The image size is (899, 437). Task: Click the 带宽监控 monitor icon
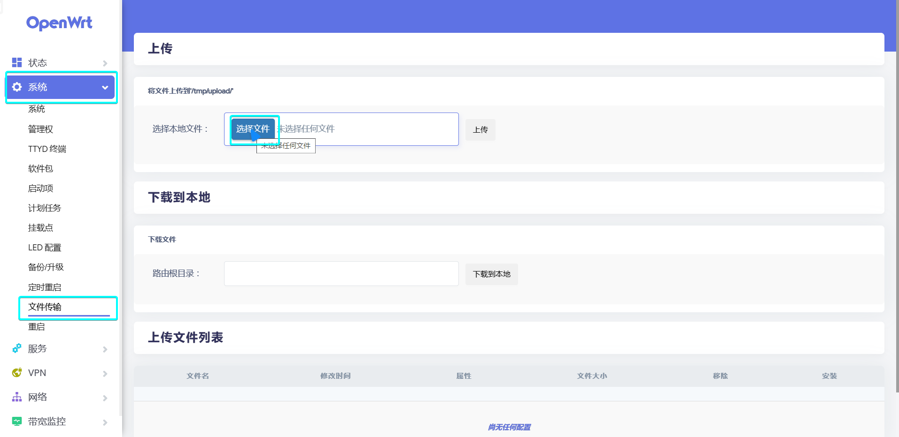tap(17, 422)
